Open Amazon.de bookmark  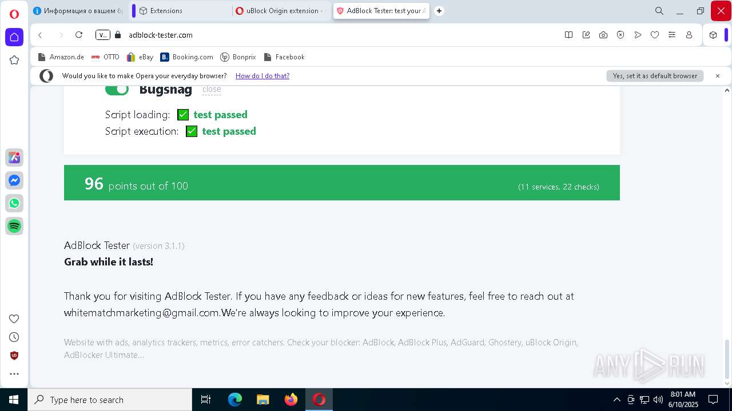click(61, 57)
